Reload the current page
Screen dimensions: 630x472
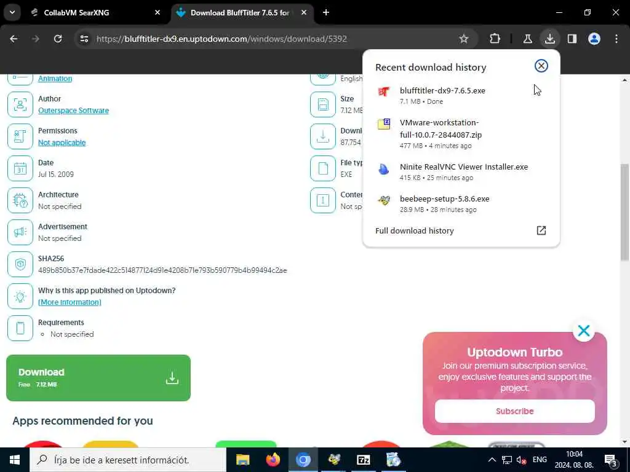(x=58, y=39)
